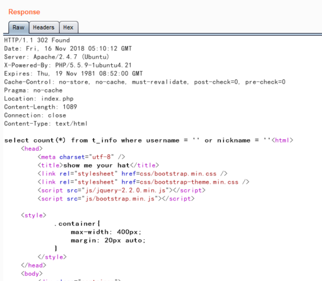The image size is (322, 281).
Task: Click the meta charset="utf-8" line
Action: 81,157
